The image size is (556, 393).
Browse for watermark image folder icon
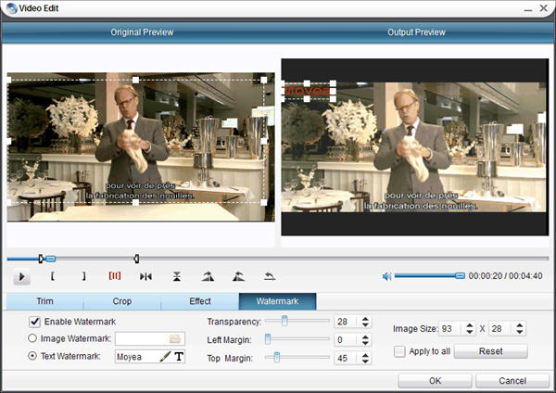175,338
